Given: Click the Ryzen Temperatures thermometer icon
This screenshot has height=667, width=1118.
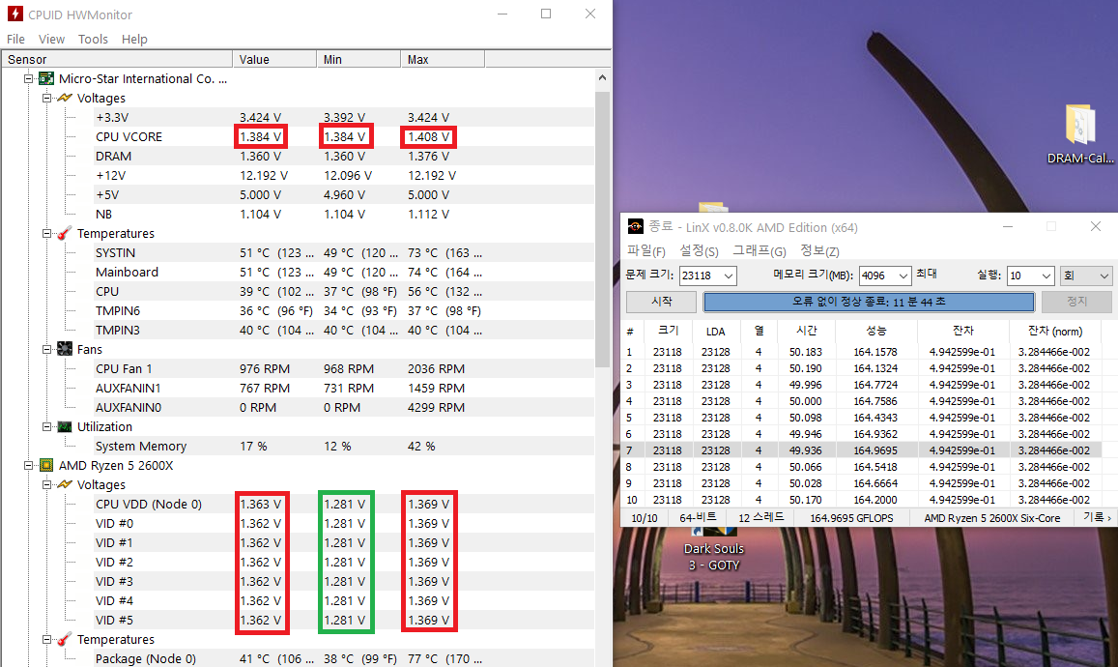Looking at the screenshot, I should pyautogui.click(x=65, y=639).
